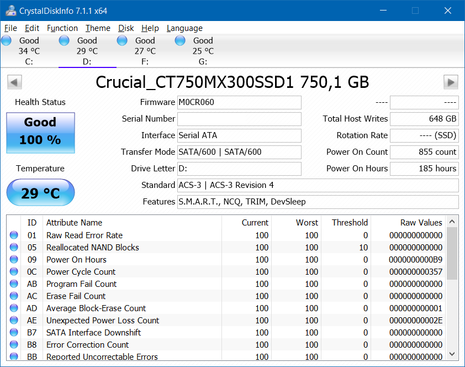
Task: Click Power On Hours value 185 hours
Action: tap(424, 169)
